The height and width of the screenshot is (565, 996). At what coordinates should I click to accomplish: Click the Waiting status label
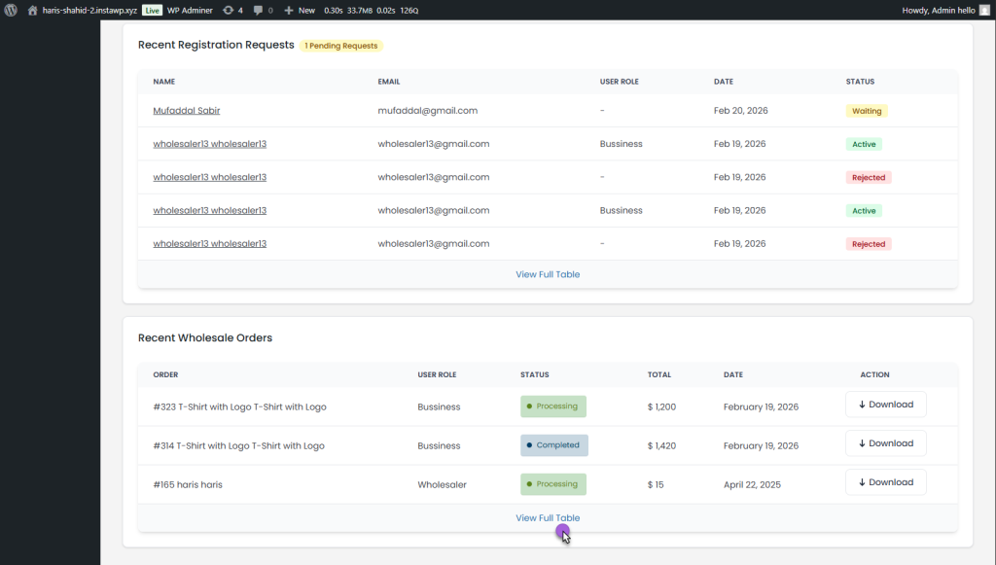tap(867, 111)
